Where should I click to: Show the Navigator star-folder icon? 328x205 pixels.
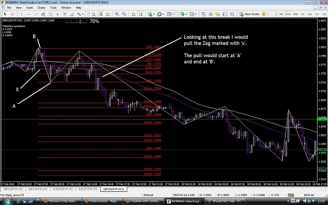218,14
